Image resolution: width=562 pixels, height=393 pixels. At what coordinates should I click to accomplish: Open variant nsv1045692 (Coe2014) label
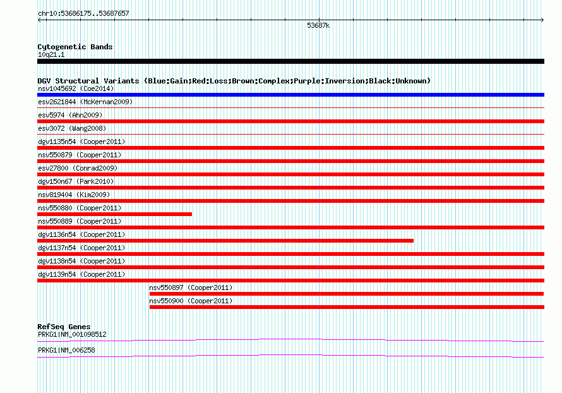click(x=76, y=88)
